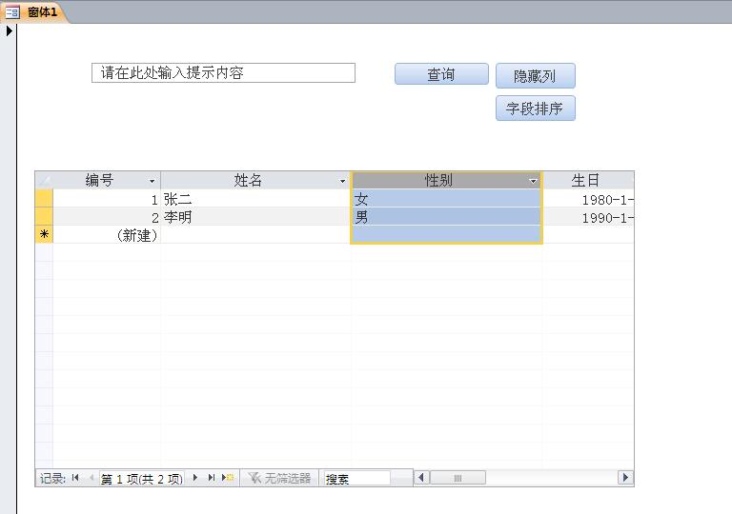Go to first record navigation icon
732x514 pixels.
(x=75, y=478)
